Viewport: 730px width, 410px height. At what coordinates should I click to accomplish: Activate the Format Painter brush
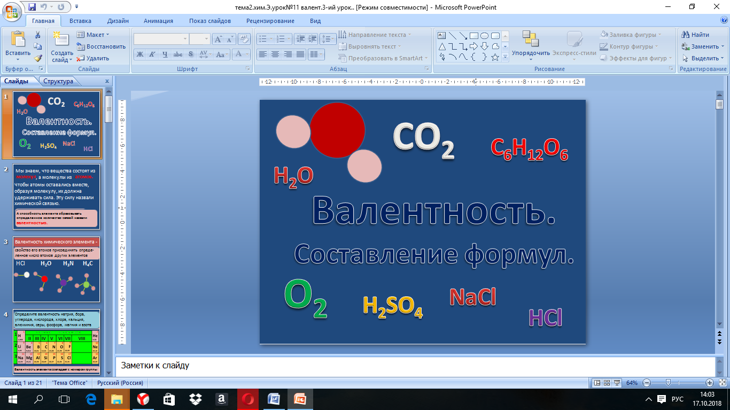38,58
